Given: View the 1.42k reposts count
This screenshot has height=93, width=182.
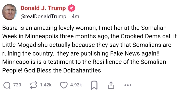Looking at the screenshot, I should 46,85.
